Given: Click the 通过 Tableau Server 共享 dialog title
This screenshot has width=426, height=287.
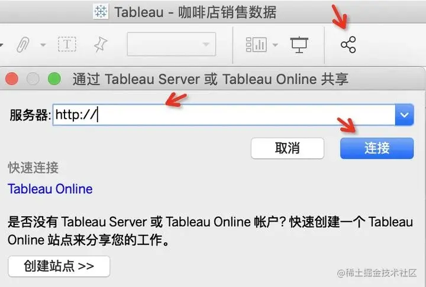Looking at the screenshot, I should 210,79.
